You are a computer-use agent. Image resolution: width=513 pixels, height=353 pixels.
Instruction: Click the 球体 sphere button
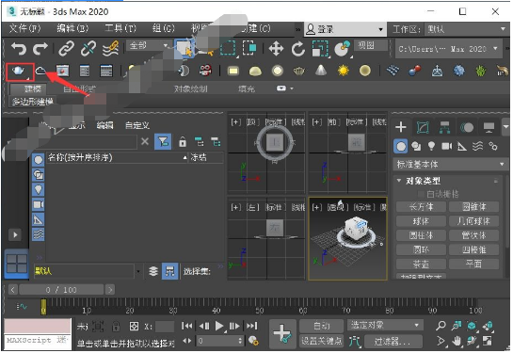click(x=421, y=221)
